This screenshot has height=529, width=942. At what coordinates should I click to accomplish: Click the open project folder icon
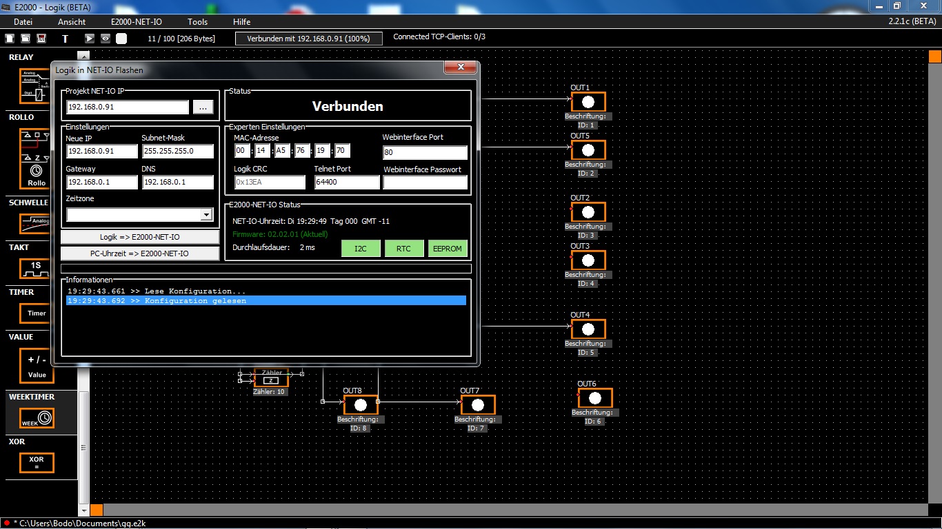click(26, 39)
